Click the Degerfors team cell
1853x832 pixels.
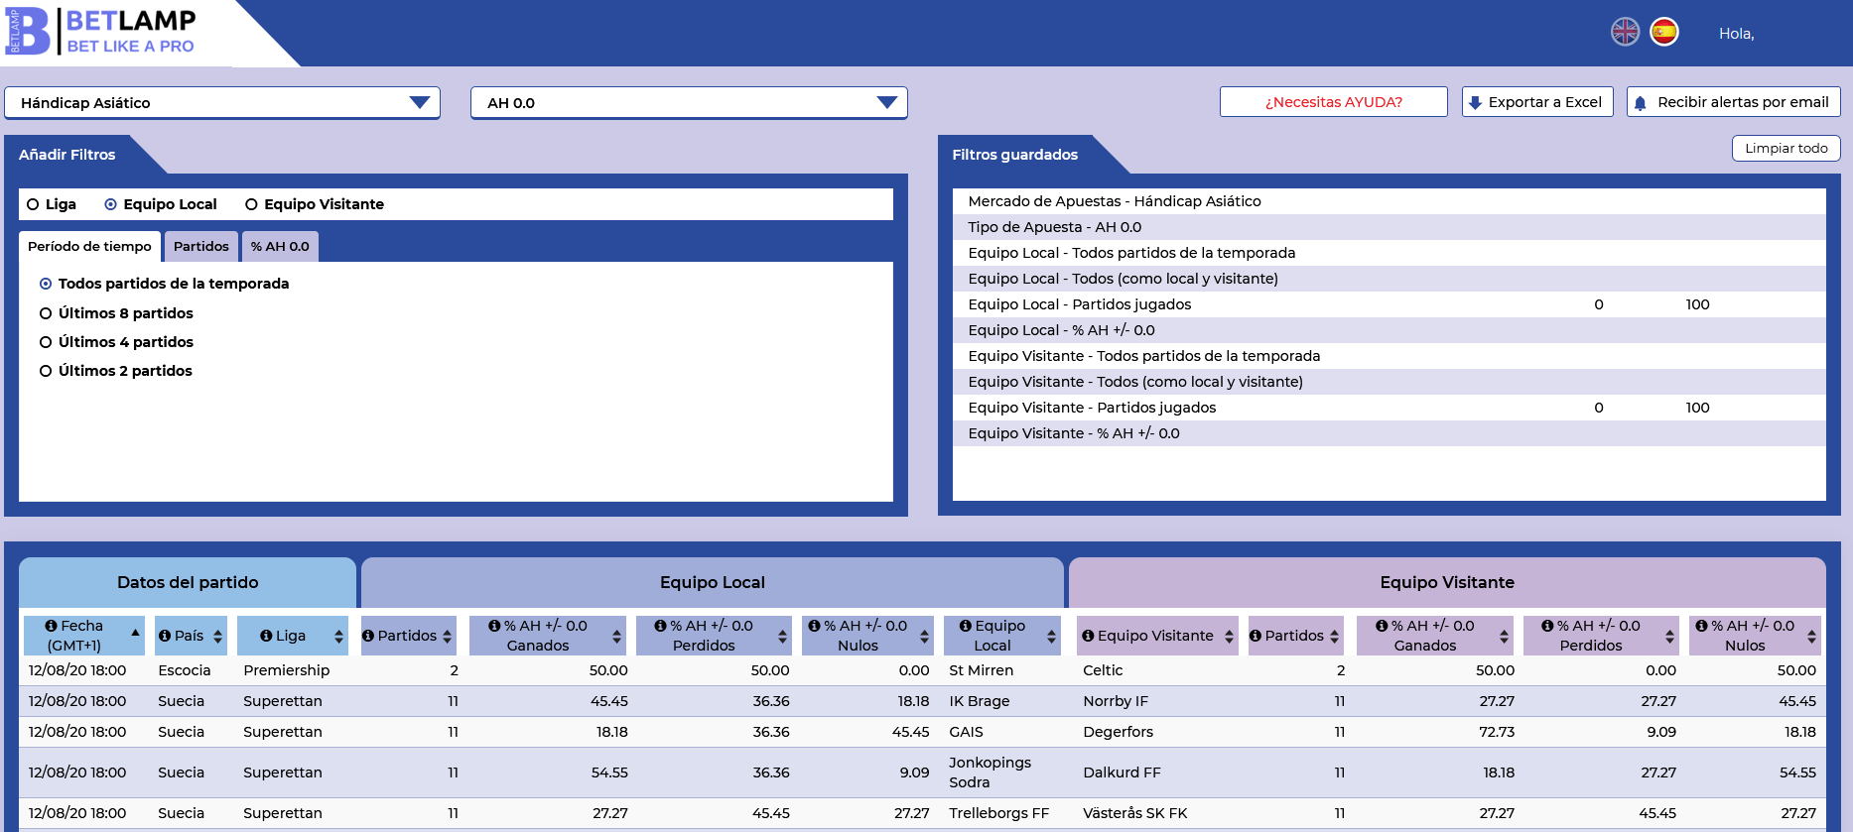pos(1119,732)
